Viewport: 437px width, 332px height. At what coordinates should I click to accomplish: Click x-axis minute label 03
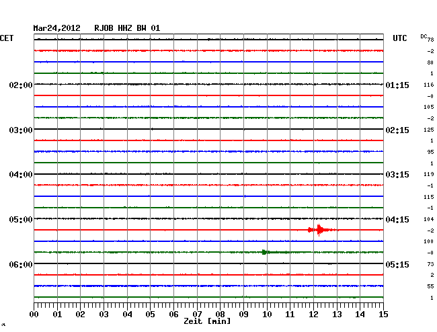pos(104,314)
